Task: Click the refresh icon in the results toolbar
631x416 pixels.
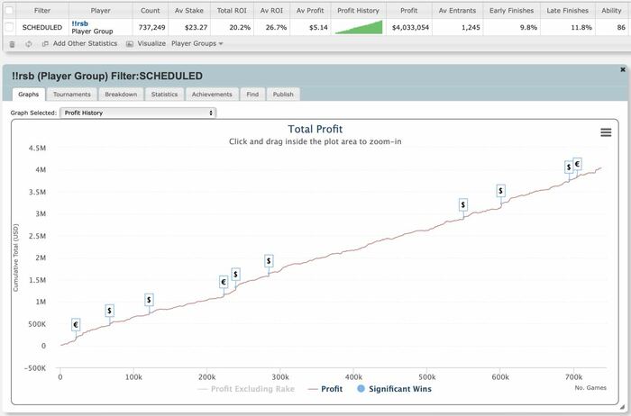Action: (x=28, y=44)
